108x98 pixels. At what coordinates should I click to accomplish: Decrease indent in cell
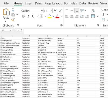click(82, 16)
